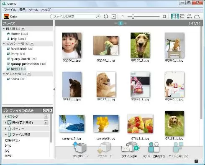Collapse the メンバー共有 section
The image size is (205, 165).
[4, 44]
